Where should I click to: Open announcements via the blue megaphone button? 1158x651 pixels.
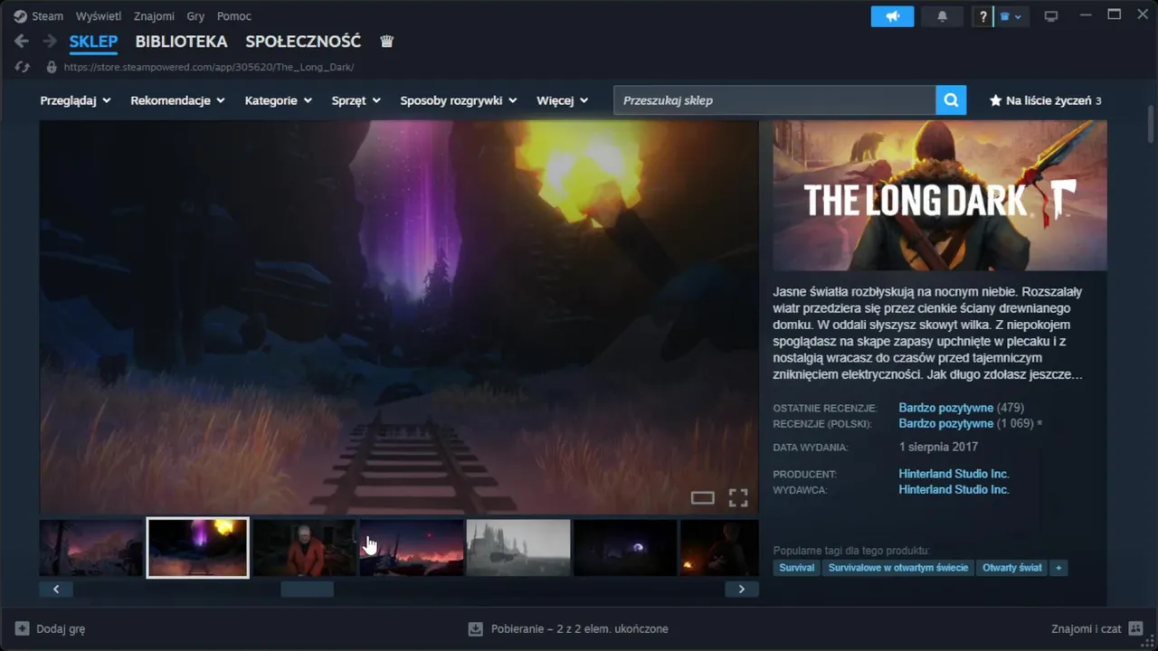(x=893, y=16)
